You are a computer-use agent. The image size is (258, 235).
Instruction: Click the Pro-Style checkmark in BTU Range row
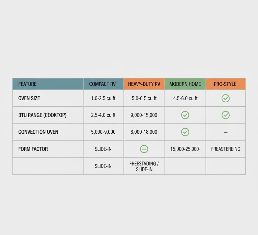(x=225, y=115)
